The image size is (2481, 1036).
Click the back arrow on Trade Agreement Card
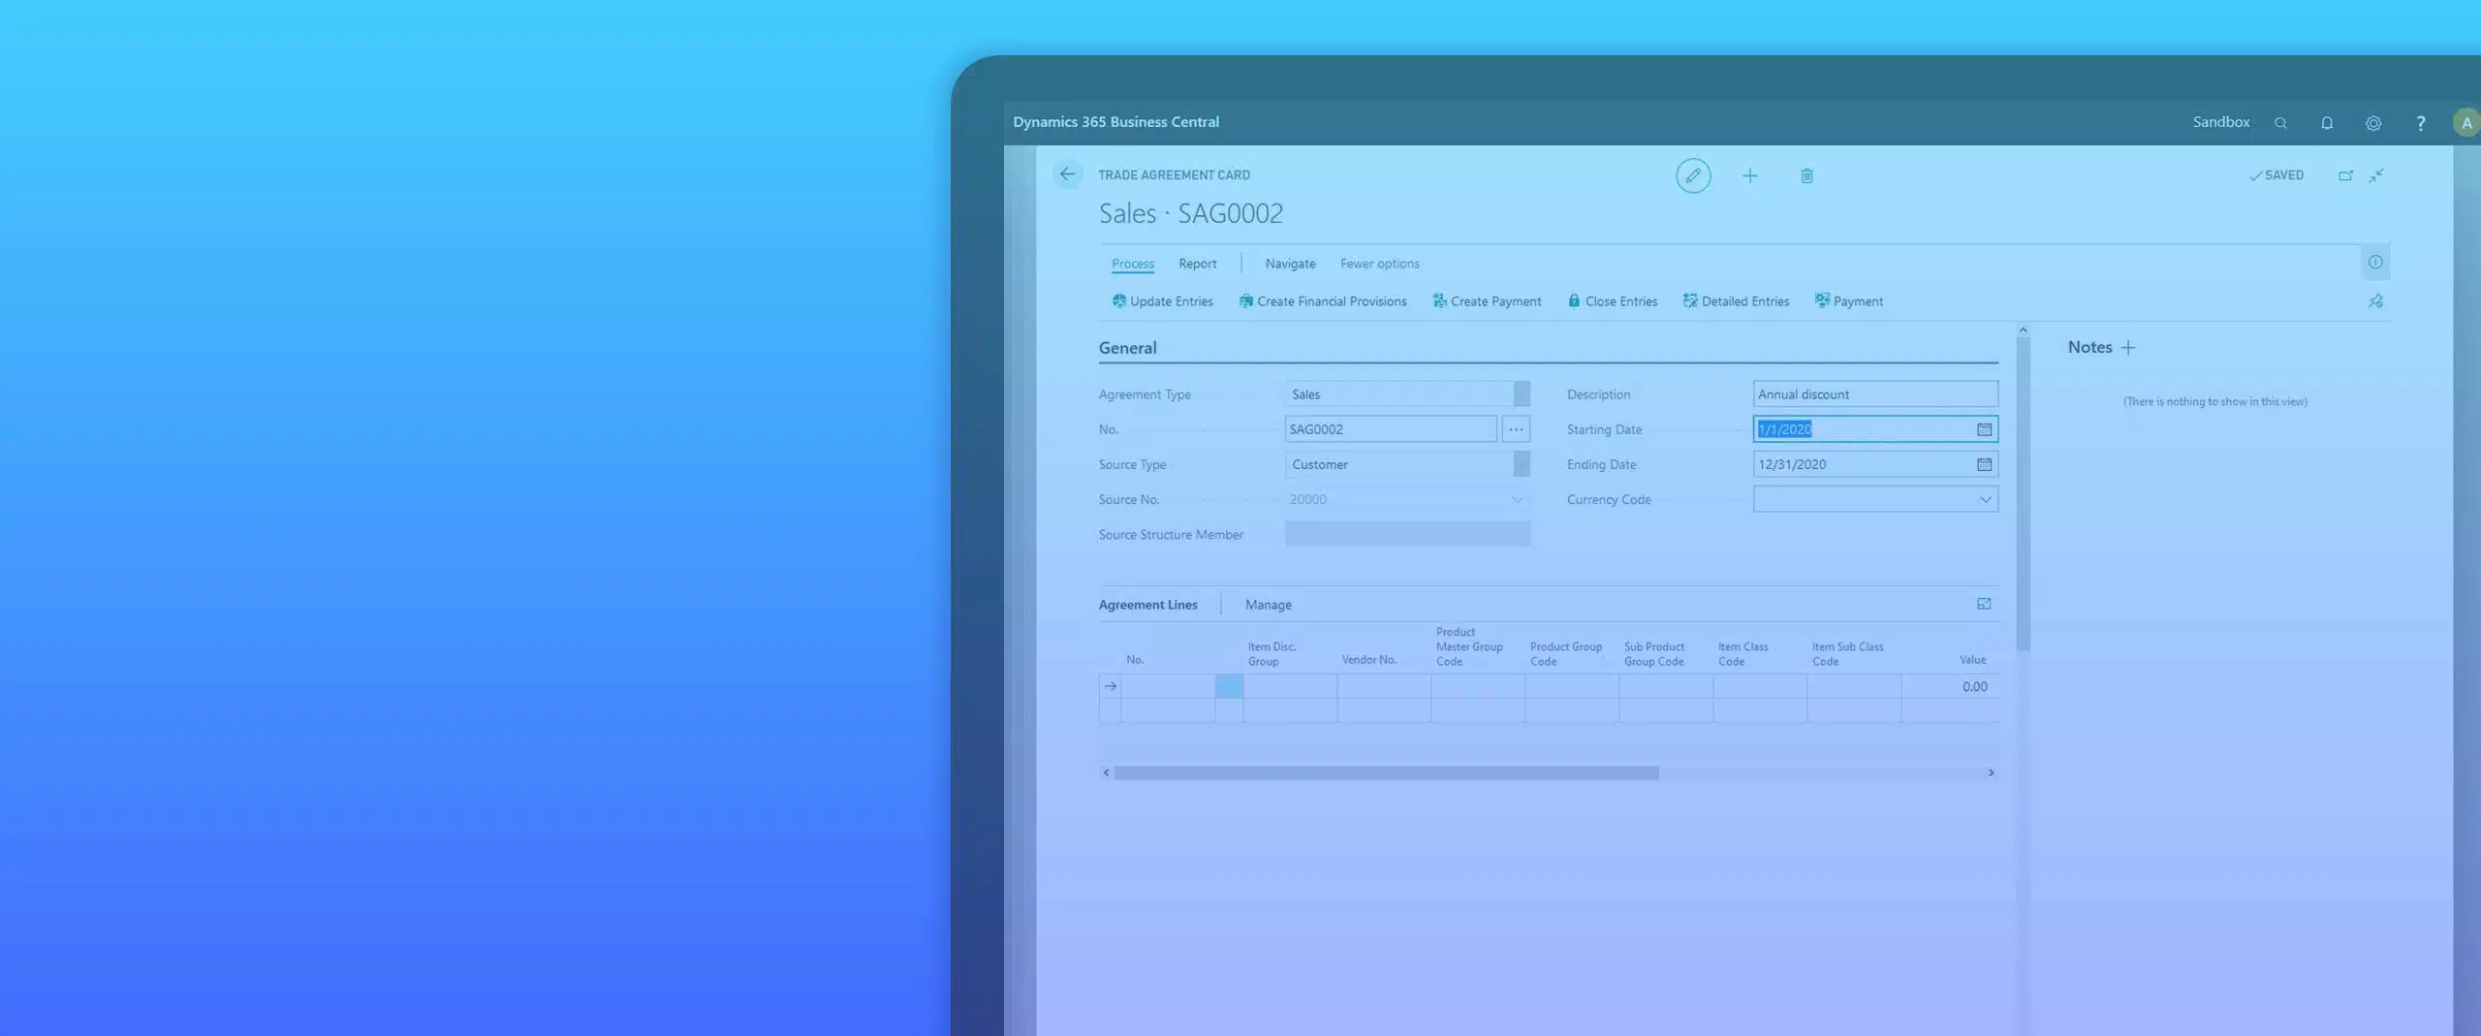coord(1067,174)
